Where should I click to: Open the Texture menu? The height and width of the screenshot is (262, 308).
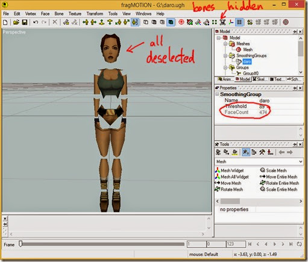pos(75,14)
